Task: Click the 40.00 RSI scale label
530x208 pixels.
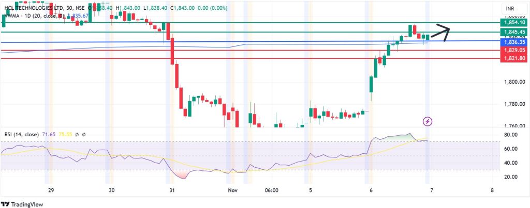Action: pyautogui.click(x=510, y=163)
